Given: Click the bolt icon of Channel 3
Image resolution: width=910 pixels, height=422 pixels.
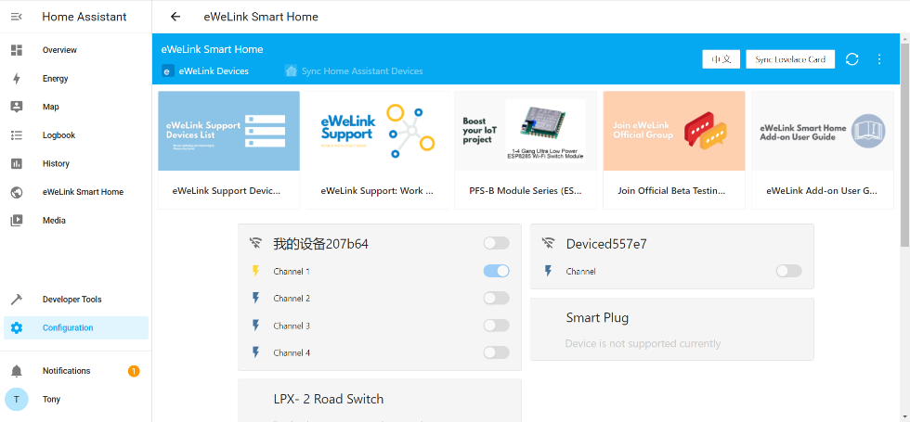Looking at the screenshot, I should tap(255, 326).
